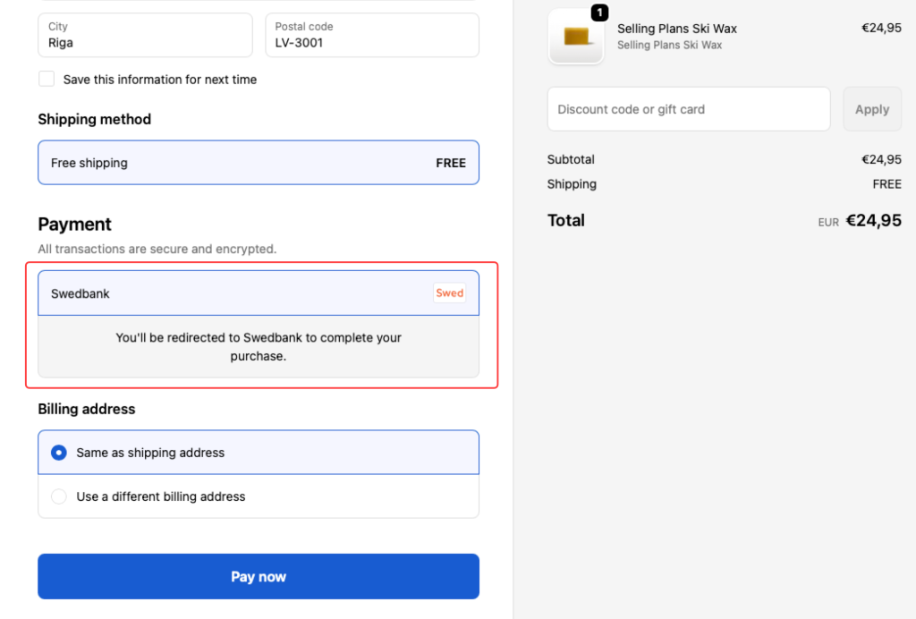The width and height of the screenshot is (916, 619).
Task: Click the FREE label in the shipping method
Action: point(451,163)
